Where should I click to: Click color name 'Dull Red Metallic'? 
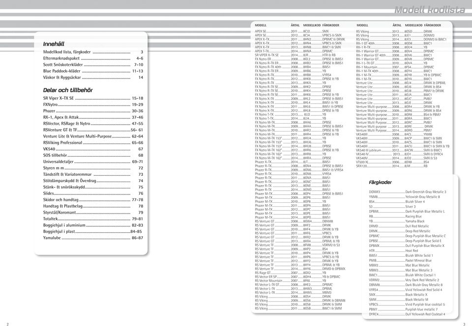tap(417, 226)
